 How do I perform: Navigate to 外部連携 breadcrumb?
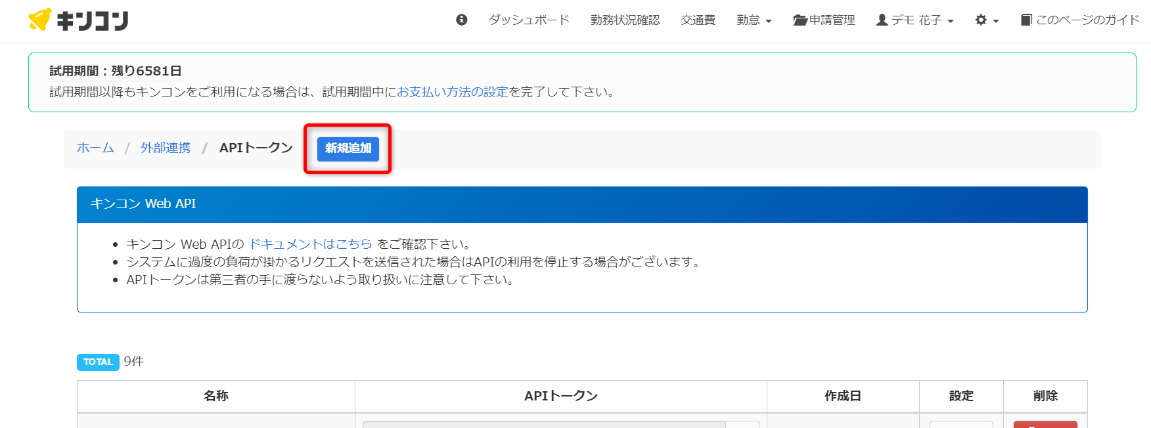[x=166, y=148]
